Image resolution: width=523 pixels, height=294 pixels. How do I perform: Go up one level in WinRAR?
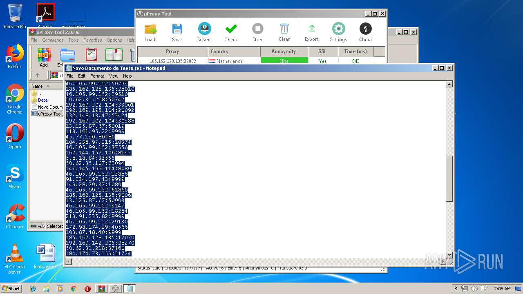point(38,75)
